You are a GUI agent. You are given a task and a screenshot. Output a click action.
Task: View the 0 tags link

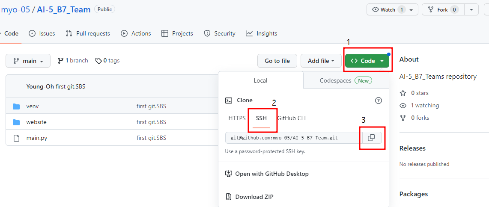[x=107, y=61]
